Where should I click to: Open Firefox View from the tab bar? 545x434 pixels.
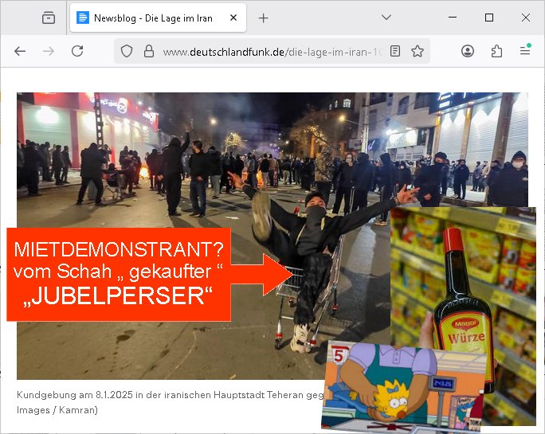[49, 18]
